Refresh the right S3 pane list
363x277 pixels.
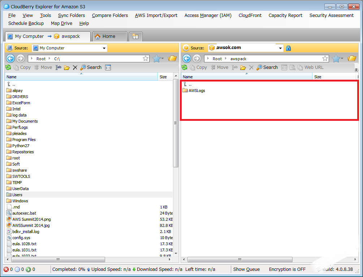185,67
